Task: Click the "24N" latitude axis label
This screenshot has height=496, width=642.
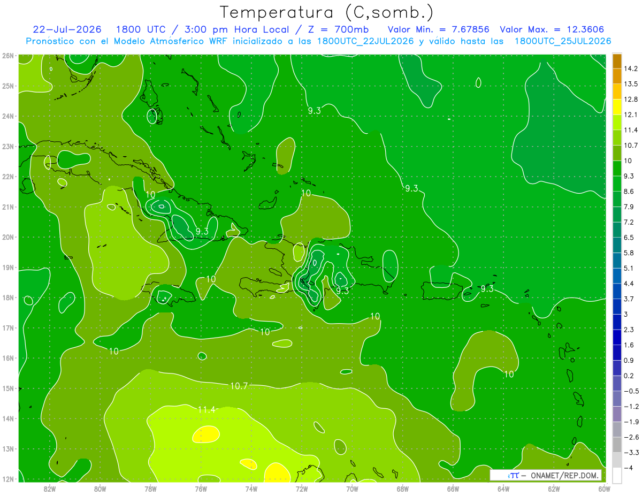Action: 8,116
